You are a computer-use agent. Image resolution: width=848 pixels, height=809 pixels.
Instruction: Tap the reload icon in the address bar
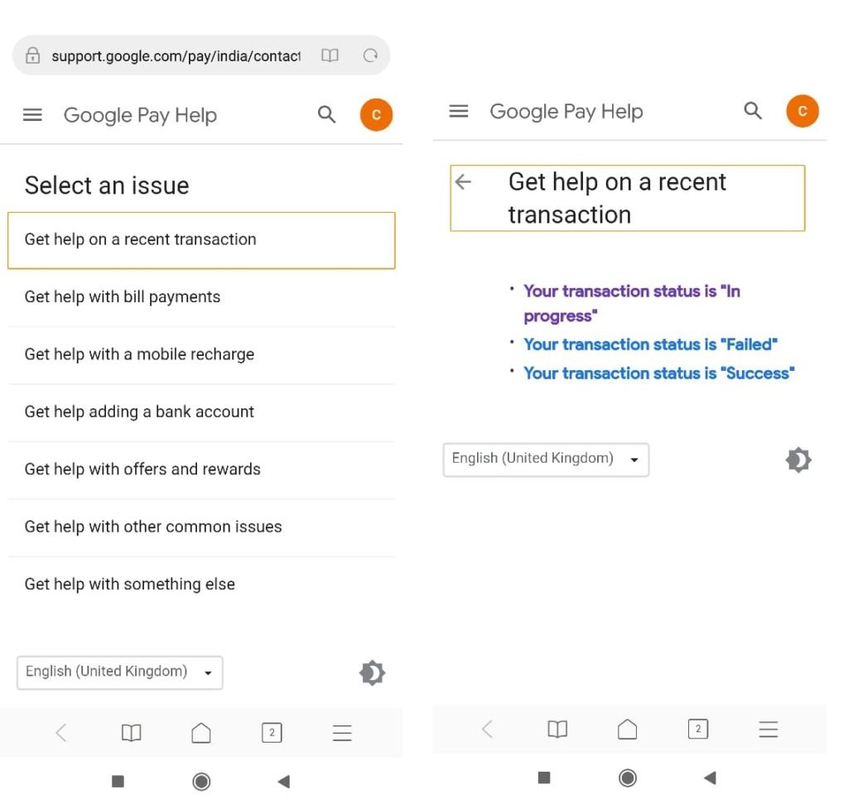(370, 55)
